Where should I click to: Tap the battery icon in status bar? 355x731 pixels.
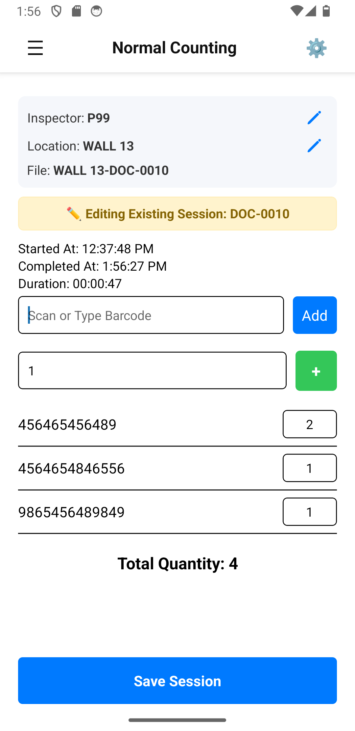(x=326, y=11)
